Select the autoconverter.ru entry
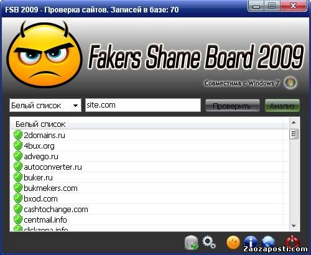 click(x=149, y=167)
